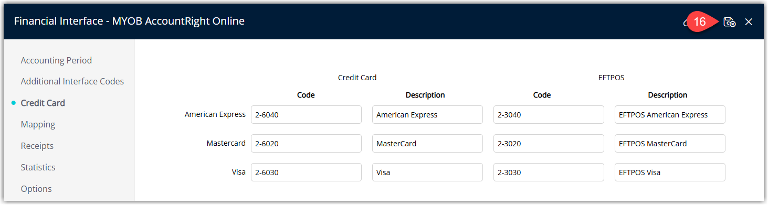768x205 pixels.
Task: Switch to the Receipts section
Action: [x=37, y=146]
